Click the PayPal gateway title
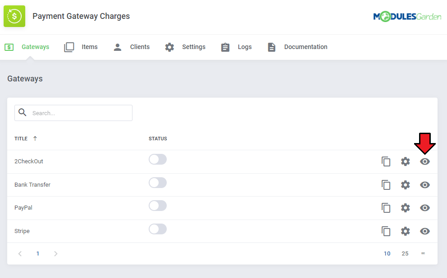 (23, 208)
